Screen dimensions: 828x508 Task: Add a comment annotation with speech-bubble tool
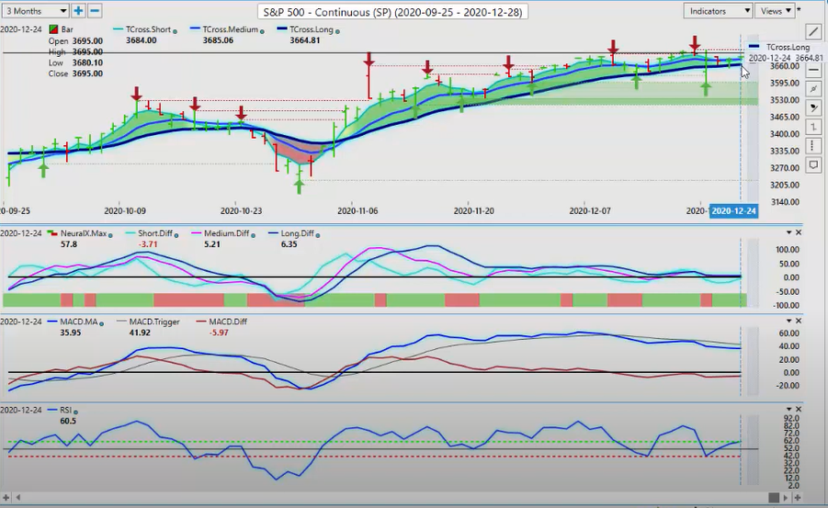[x=813, y=165]
